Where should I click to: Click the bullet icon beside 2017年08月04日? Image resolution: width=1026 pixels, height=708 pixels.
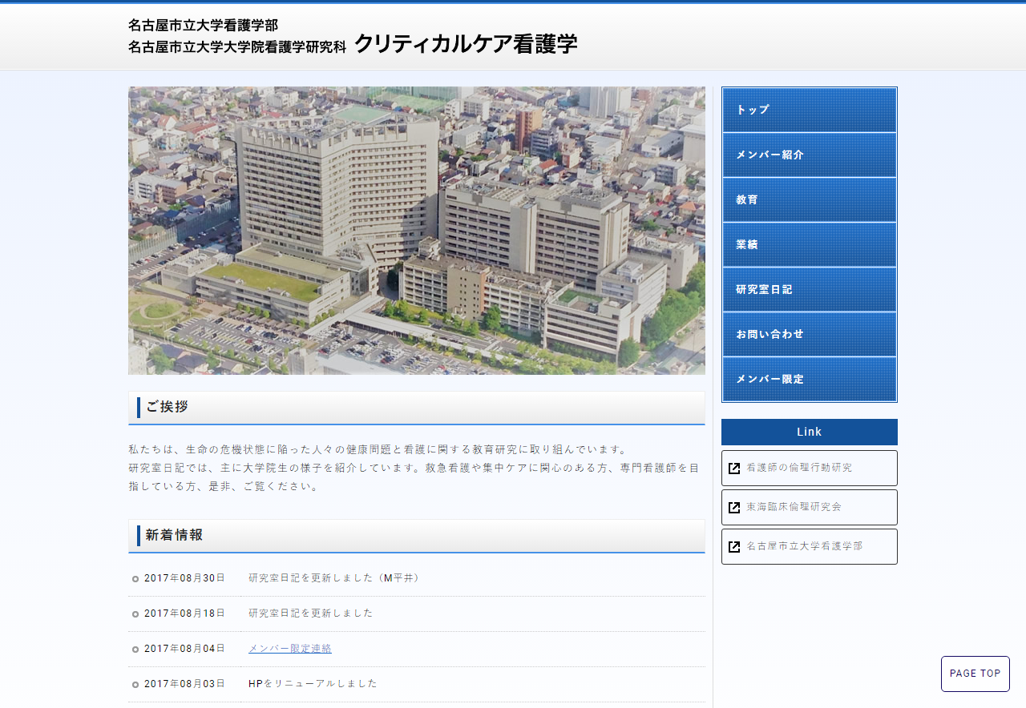[135, 650]
